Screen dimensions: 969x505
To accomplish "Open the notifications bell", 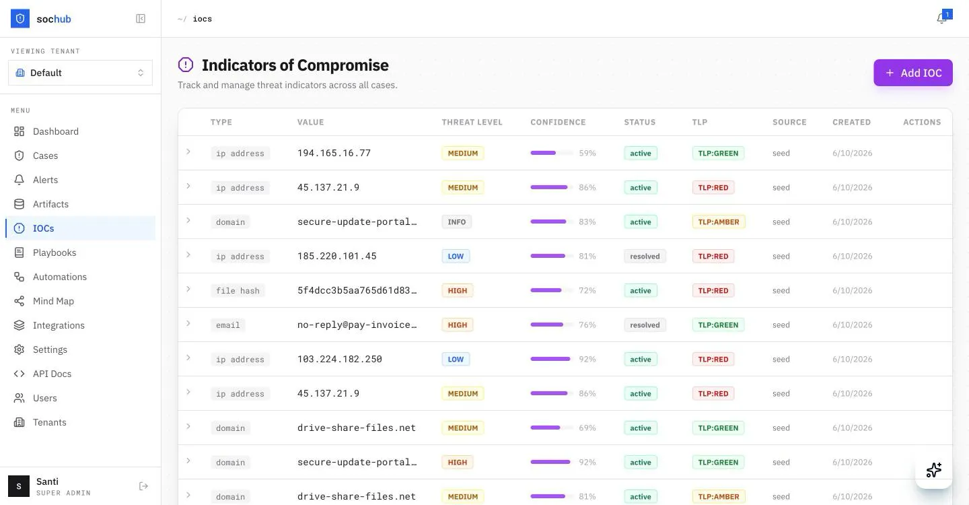I will pyautogui.click(x=941, y=19).
